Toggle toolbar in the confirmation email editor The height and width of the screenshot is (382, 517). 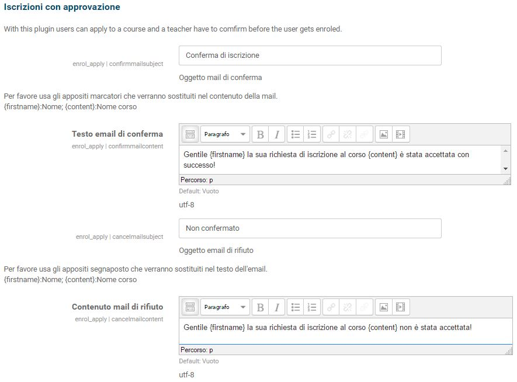coord(190,134)
